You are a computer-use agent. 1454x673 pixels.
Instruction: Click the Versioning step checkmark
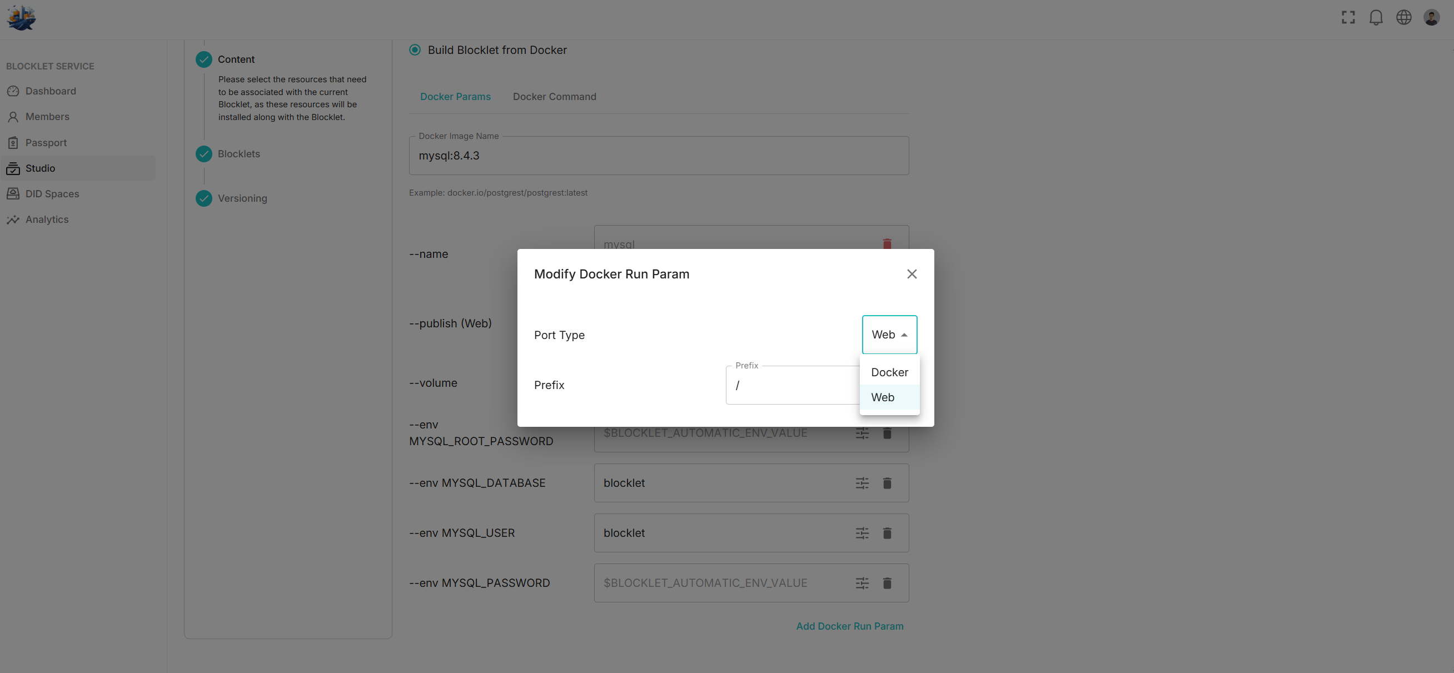pos(204,198)
